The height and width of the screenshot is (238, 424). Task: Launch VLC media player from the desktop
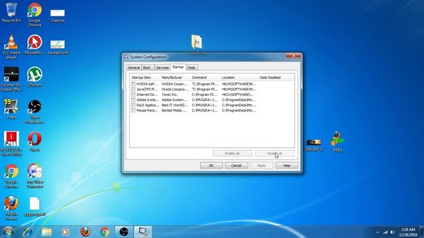11,47
